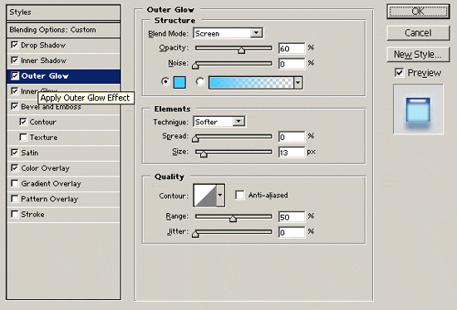
Task: Enable the Gradient Overlay checkbox
Action: point(15,183)
